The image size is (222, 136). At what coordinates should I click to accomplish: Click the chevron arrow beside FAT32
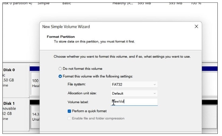pyautogui.click(x=155, y=84)
